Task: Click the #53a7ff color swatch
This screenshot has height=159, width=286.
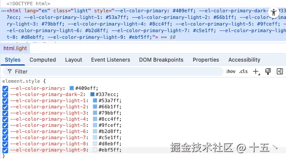Action: [x=95, y=100]
